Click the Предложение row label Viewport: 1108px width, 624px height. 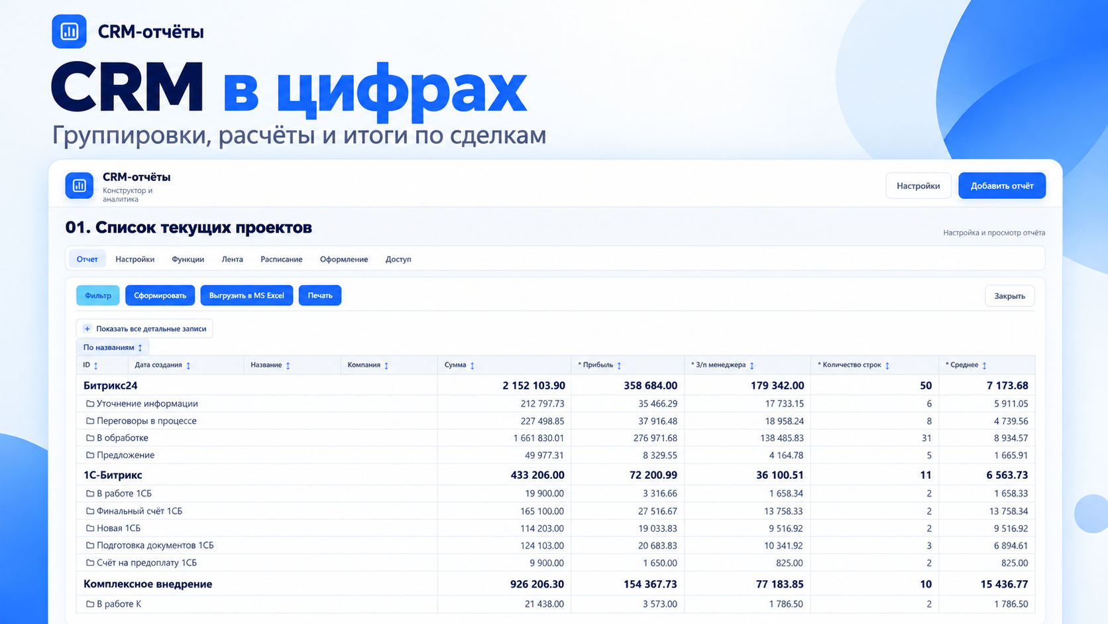click(x=125, y=455)
